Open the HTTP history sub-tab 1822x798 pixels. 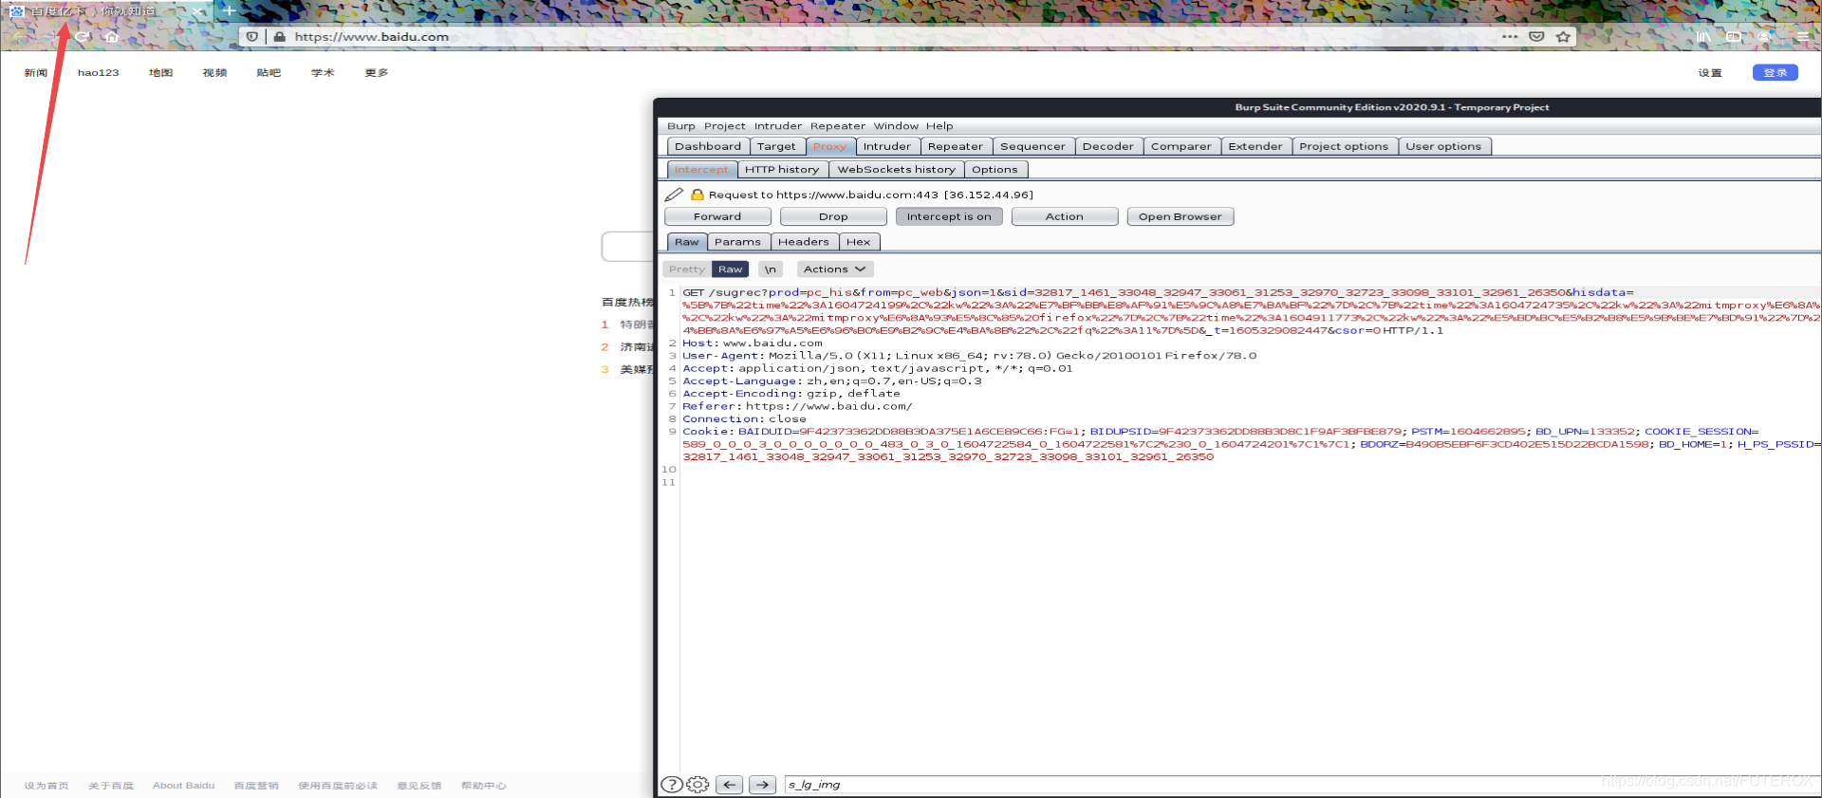tap(782, 170)
